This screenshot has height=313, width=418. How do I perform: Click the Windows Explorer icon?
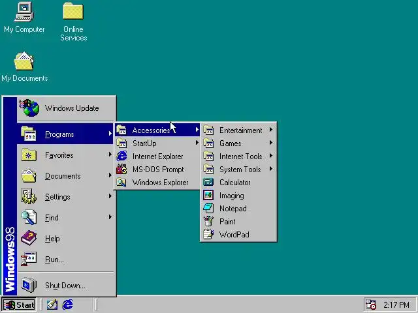121,183
